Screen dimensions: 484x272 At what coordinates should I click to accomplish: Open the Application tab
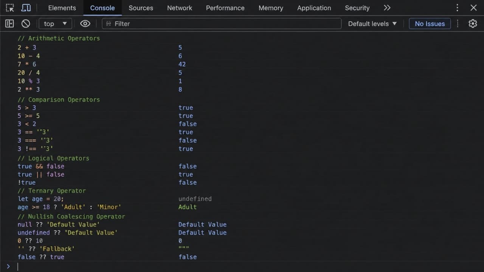tap(314, 8)
